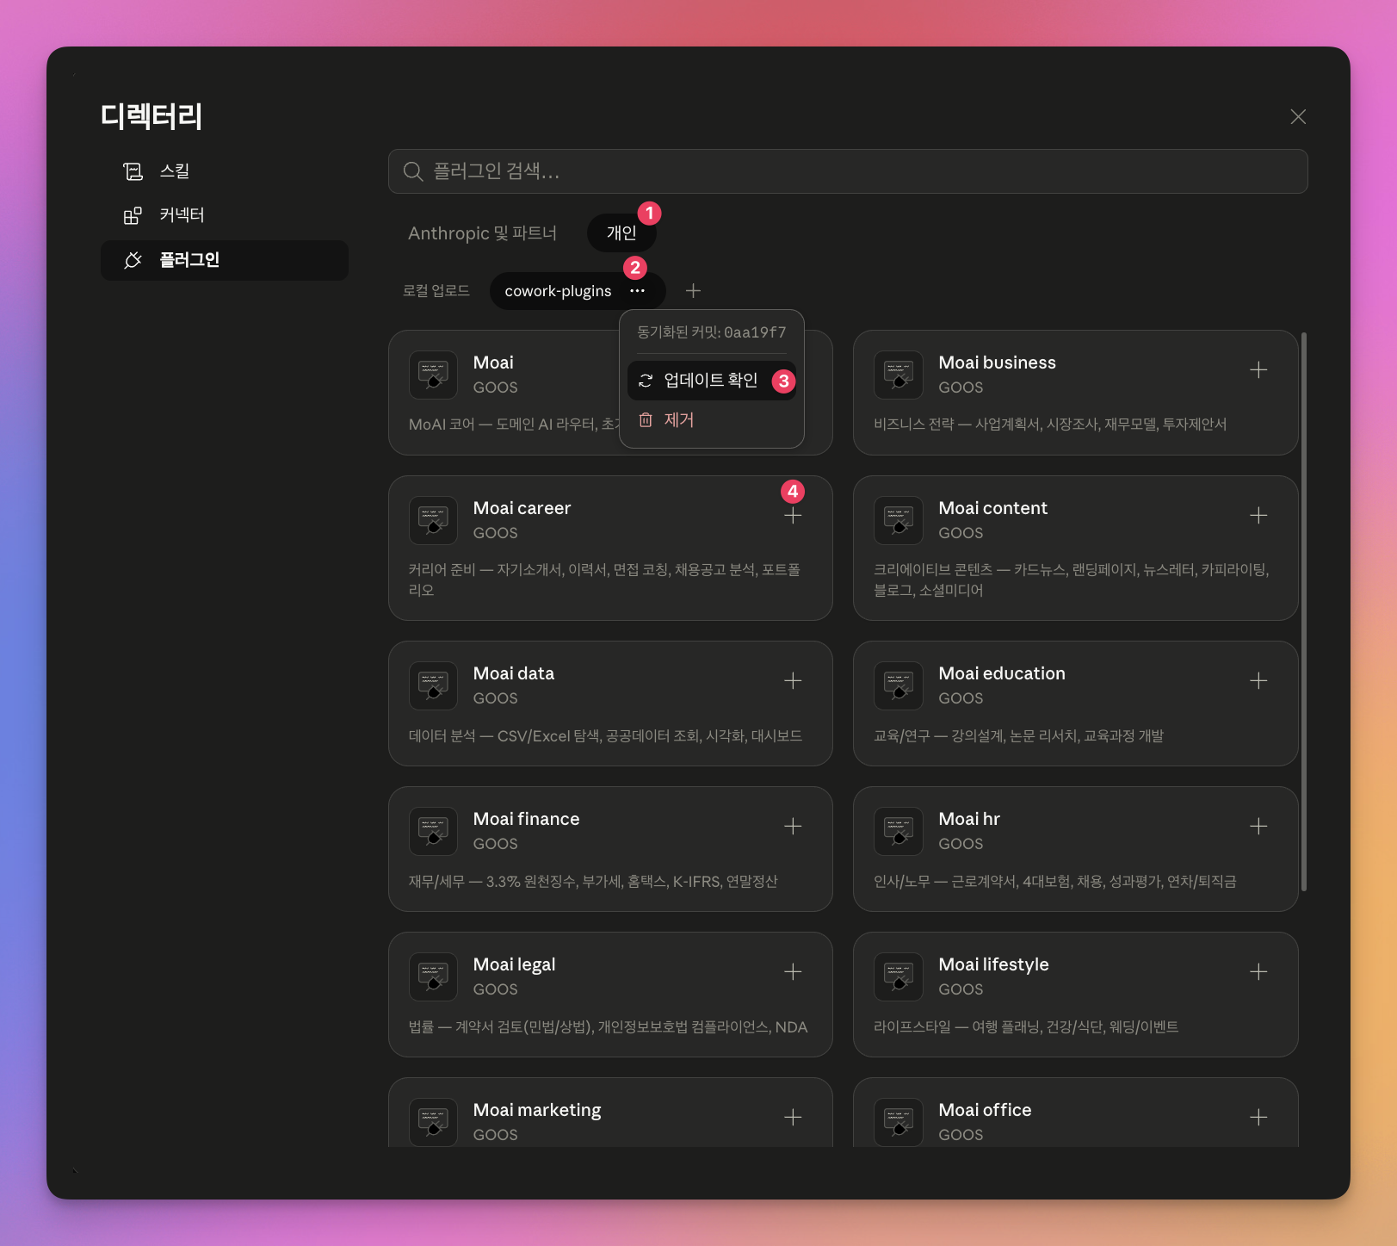Screen dimensions: 1397x1246
Task: Click the Moai content thumbnail icon
Action: click(x=898, y=520)
